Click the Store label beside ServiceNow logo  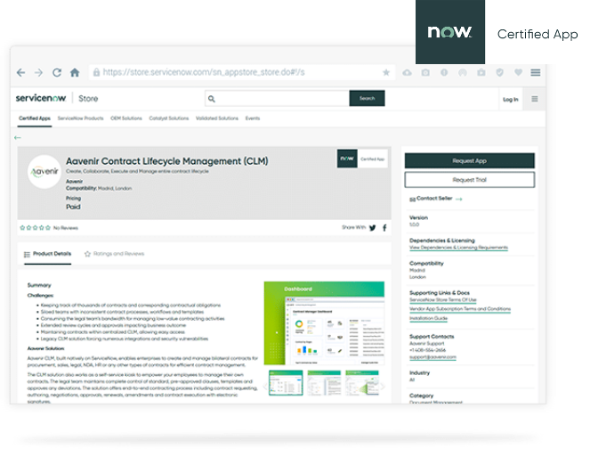[x=88, y=99]
